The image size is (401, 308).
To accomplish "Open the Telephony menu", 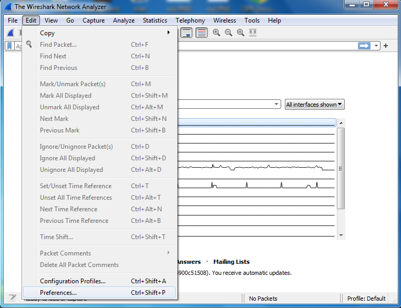I will [190, 20].
